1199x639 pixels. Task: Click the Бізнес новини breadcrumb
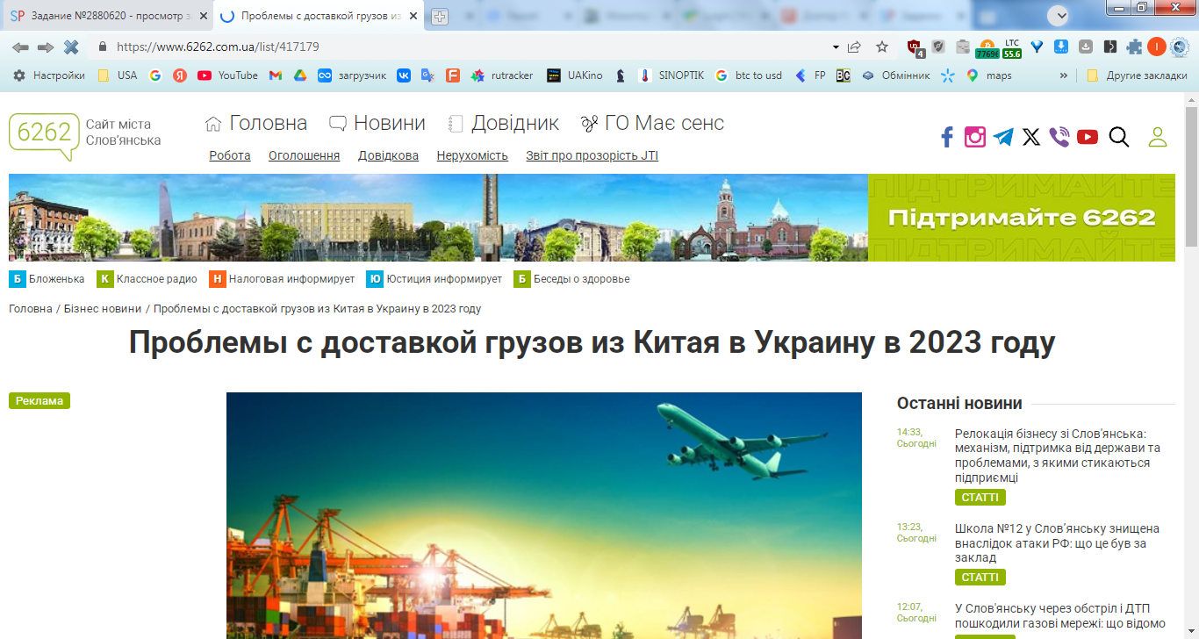103,309
